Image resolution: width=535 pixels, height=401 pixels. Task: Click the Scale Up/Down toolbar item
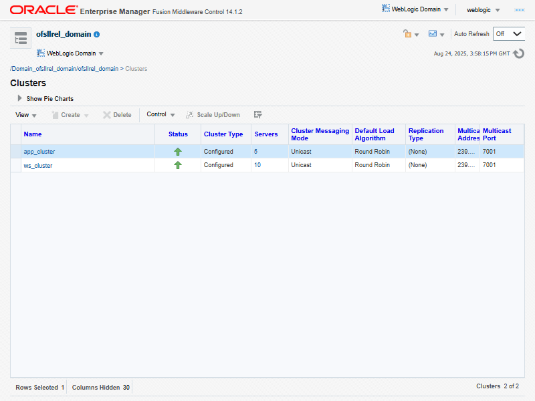[x=213, y=115]
